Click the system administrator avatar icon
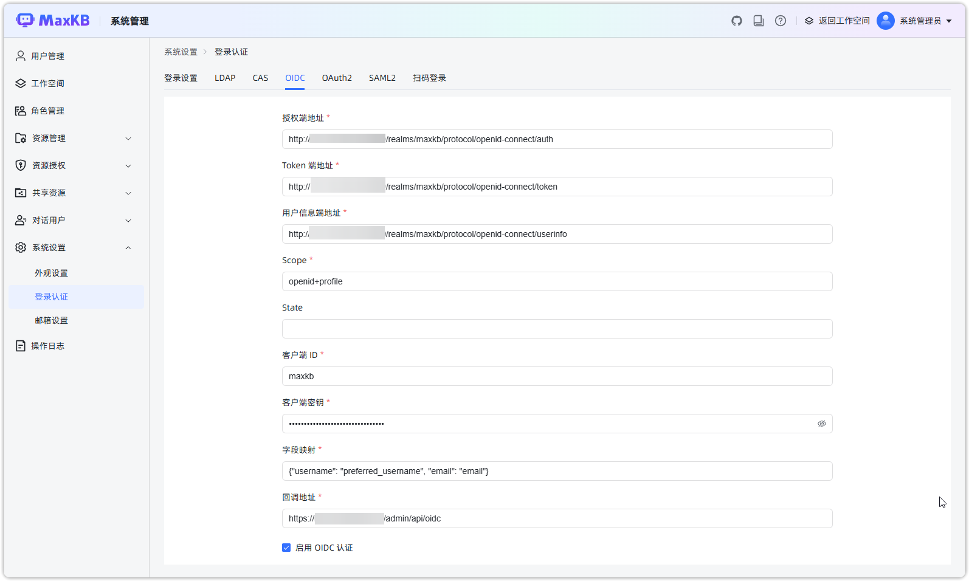Viewport: 969px width, 581px height. click(886, 21)
